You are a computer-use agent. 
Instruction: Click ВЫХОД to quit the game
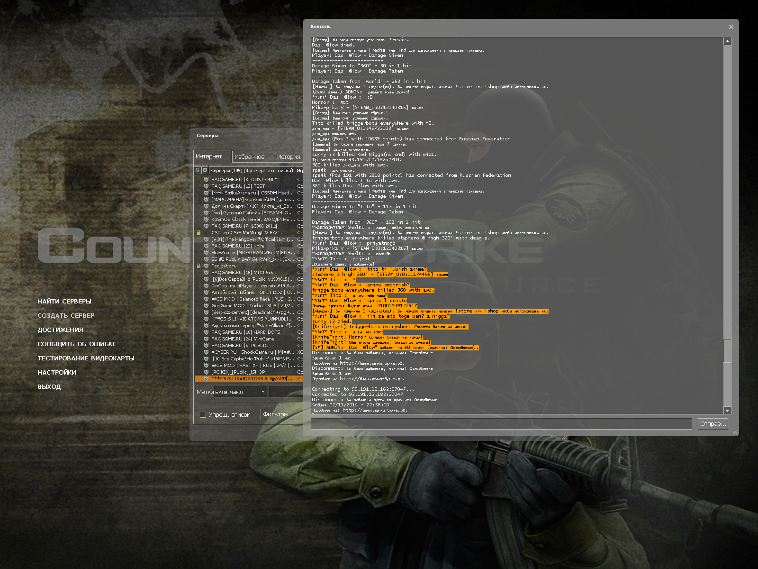(x=49, y=387)
